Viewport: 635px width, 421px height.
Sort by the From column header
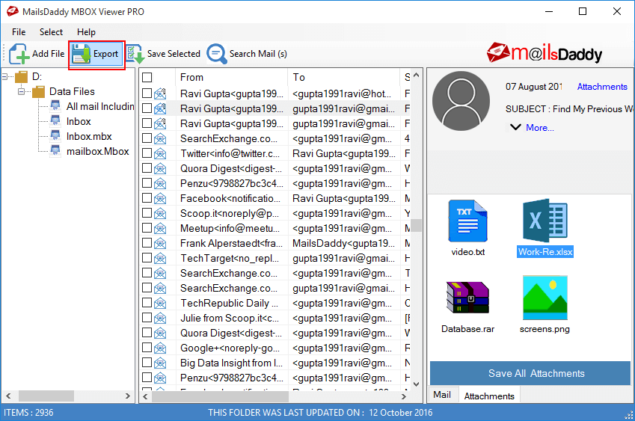coord(232,77)
